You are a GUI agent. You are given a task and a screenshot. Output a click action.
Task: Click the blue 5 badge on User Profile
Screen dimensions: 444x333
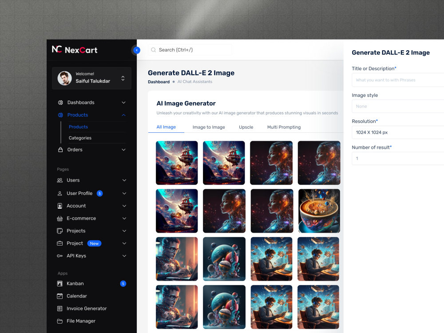tap(99, 194)
